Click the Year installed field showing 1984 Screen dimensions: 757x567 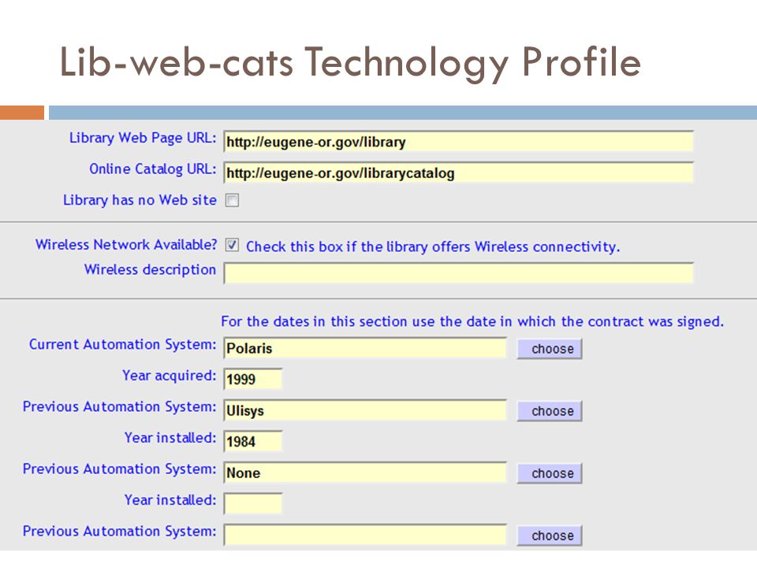point(253,441)
